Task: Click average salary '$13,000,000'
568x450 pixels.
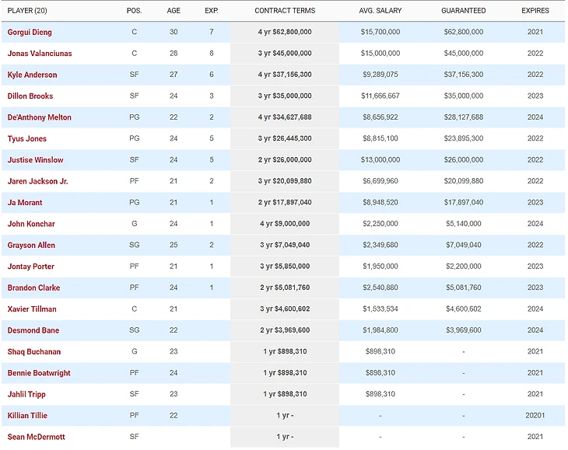Action: (x=380, y=160)
